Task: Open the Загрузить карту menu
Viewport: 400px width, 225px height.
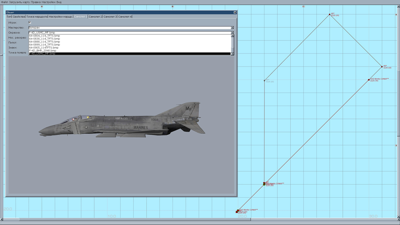Action: [19, 2]
